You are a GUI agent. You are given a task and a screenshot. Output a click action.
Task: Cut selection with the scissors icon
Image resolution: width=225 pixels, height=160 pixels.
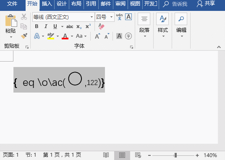click(24, 17)
